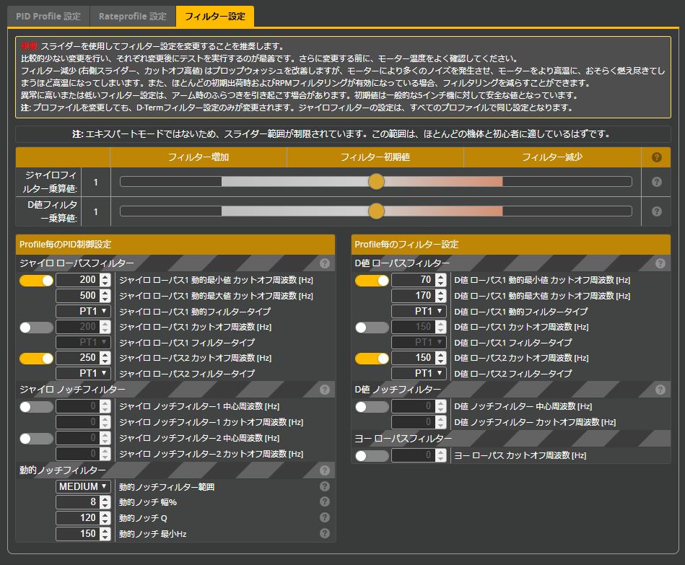Click the ヨー ローパスフィルター section title

point(403,439)
